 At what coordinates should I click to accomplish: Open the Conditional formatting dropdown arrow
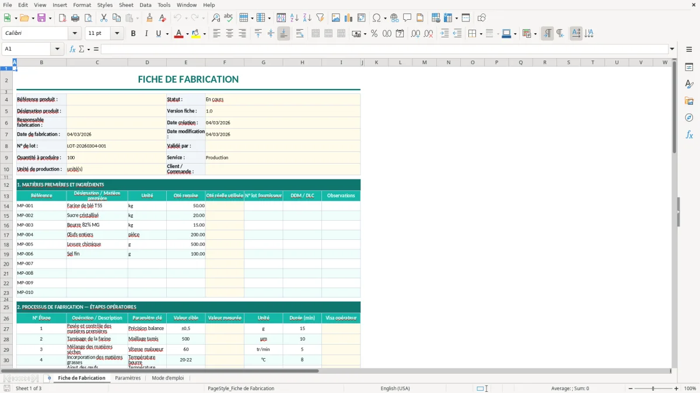535,34
